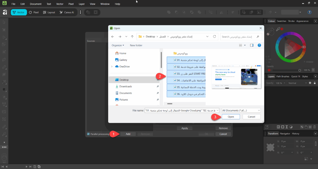
Task: Open layer settings gear icon
Action: click(x=310, y=83)
